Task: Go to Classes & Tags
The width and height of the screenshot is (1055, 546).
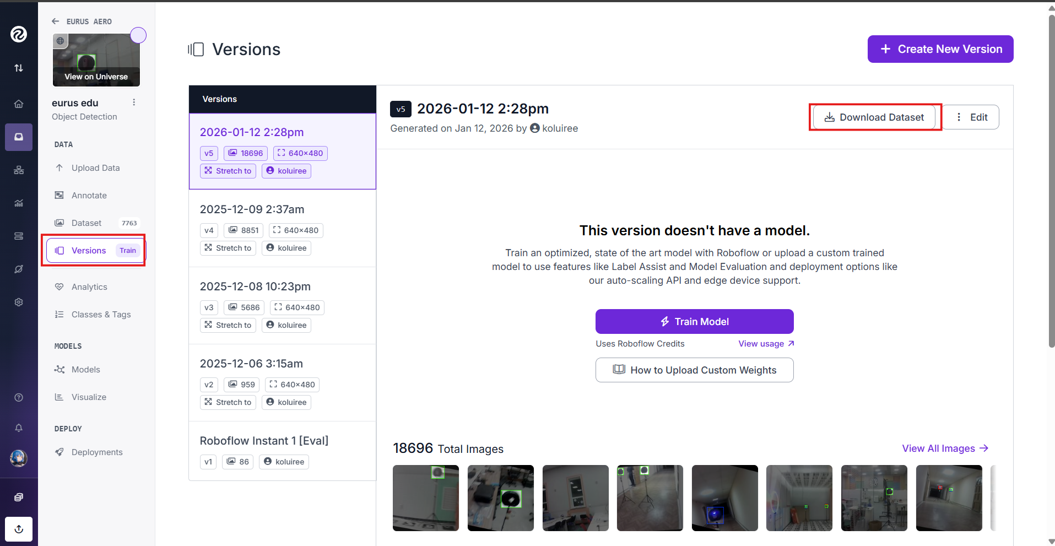Action: coord(101,314)
